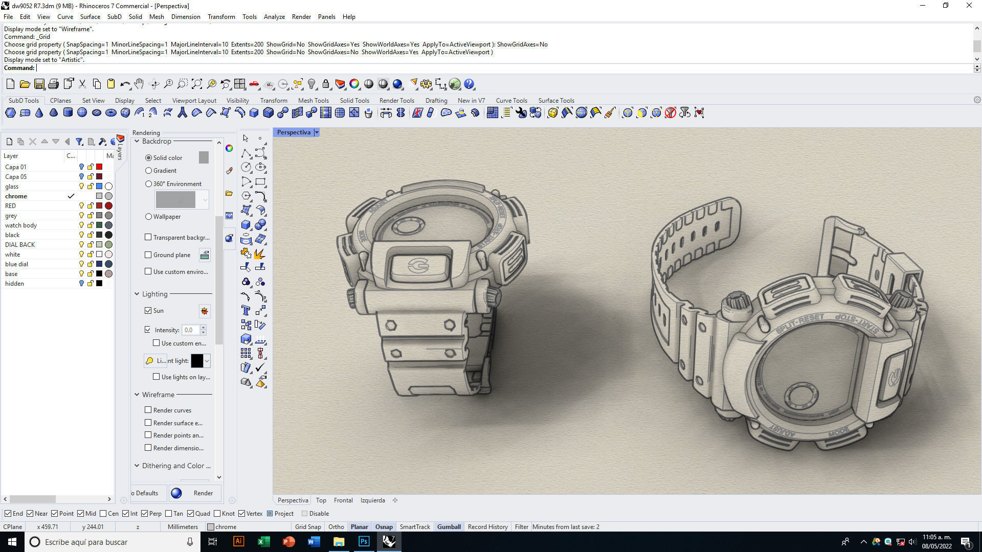Collapse the Backdrop section

(137, 141)
